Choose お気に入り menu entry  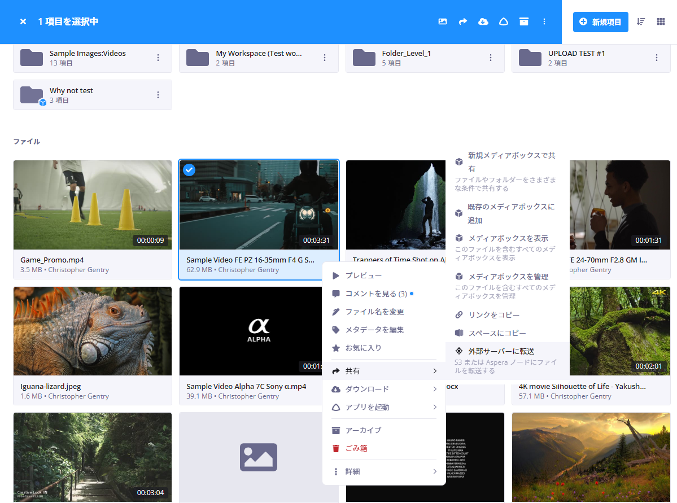[384, 348]
